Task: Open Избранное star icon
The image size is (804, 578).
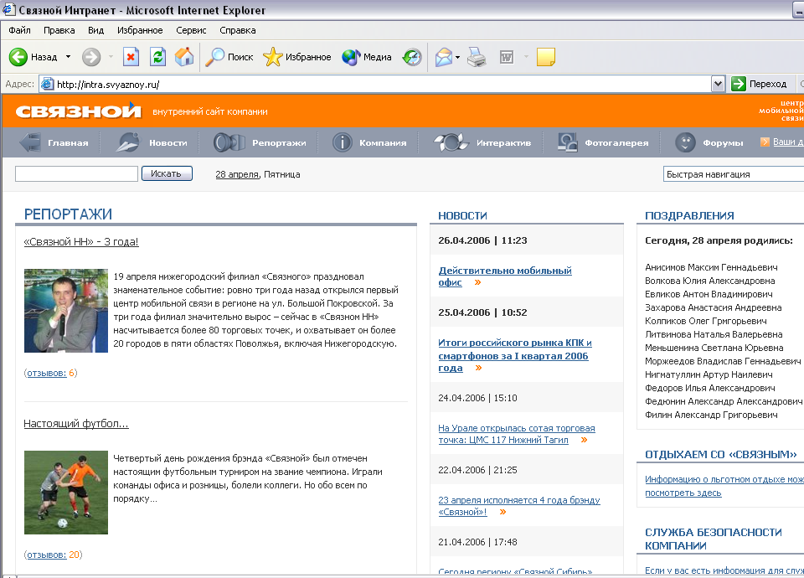Action: [x=273, y=57]
